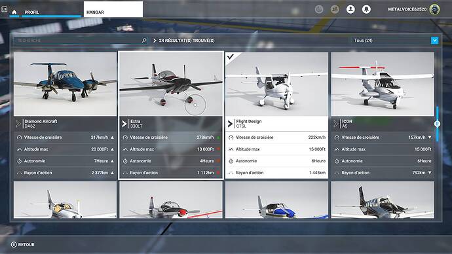This screenshot has width=452, height=254.
Task: Click the blue dropdown arrow button
Action: click(x=435, y=41)
